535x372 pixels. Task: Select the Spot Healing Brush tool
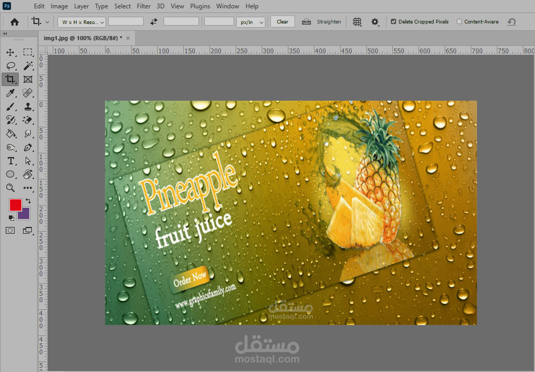[x=28, y=93]
